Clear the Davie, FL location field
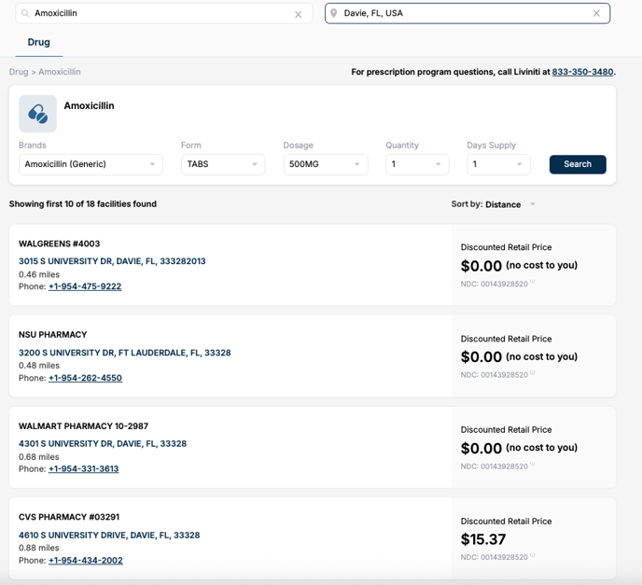 (x=596, y=13)
